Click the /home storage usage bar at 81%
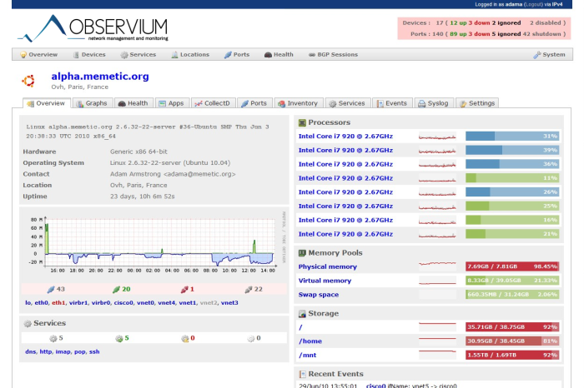Image resolution: width=584 pixels, height=388 pixels. (512, 341)
